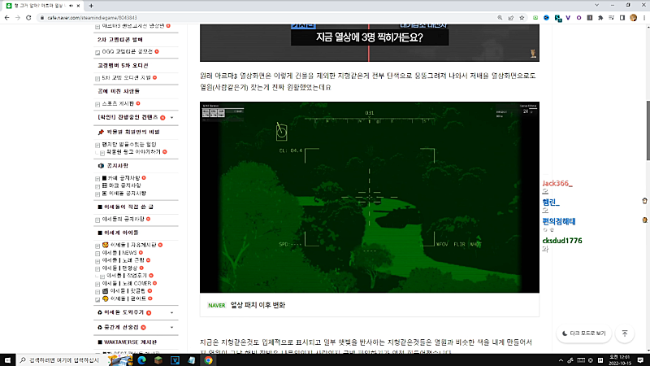The width and height of the screenshot is (650, 366).
Task: Bookmark this page with star
Action: point(522,18)
